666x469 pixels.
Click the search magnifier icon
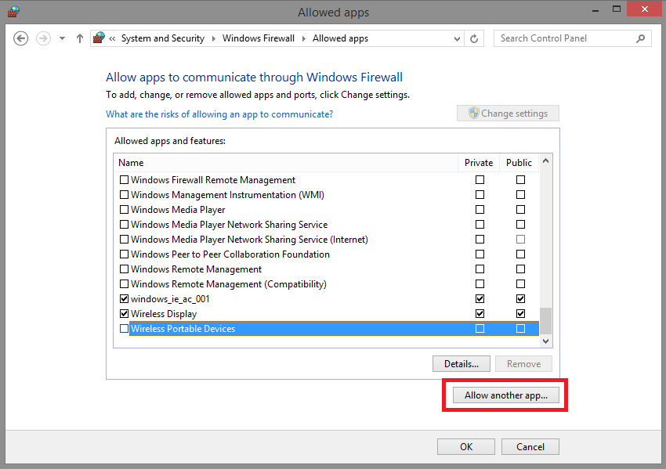(x=640, y=38)
